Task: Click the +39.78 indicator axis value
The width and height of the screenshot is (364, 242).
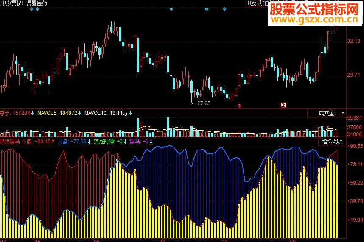Action: pyautogui.click(x=355, y=201)
